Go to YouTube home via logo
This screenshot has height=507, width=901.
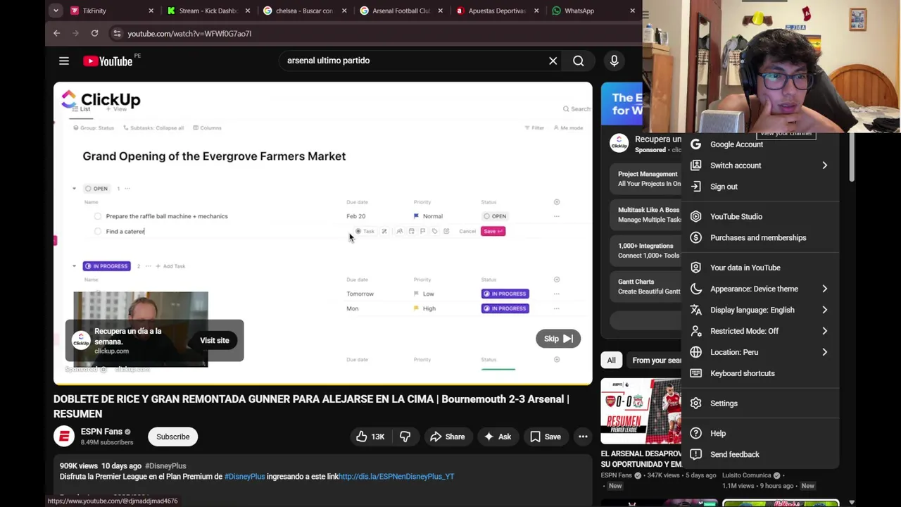[108, 61]
